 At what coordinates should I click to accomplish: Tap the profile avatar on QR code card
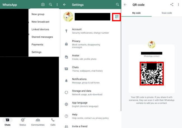point(151,44)
